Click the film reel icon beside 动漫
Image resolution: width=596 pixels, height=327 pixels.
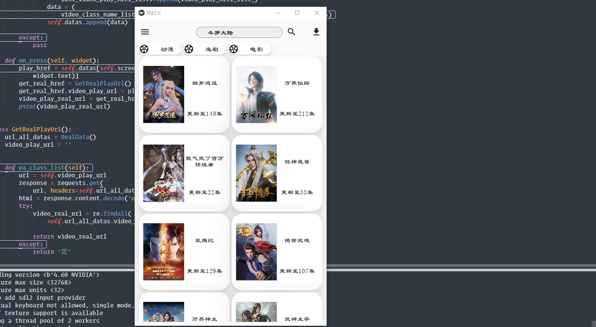[144, 49]
